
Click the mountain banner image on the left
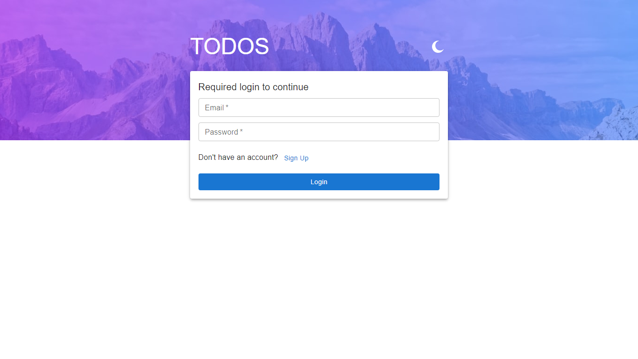[93, 84]
